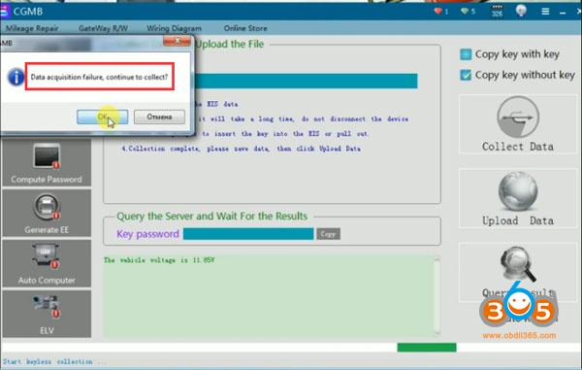Open the GateWay R/W menu

103,28
